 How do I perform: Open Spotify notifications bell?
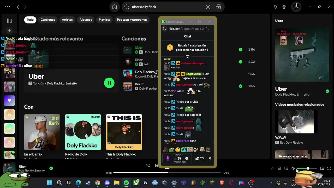point(275,7)
